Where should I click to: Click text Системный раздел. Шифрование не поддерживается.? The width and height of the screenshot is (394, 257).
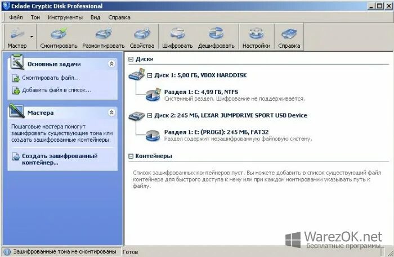pyautogui.click(x=235, y=98)
